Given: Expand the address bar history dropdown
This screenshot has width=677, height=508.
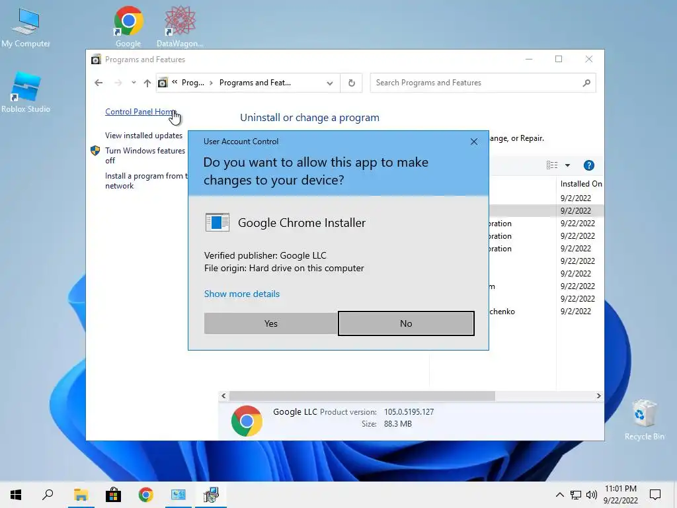Looking at the screenshot, I should (330, 83).
